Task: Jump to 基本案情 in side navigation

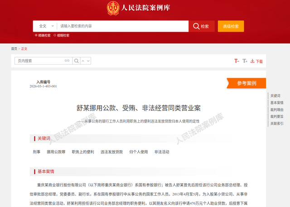Action: tap(277, 103)
